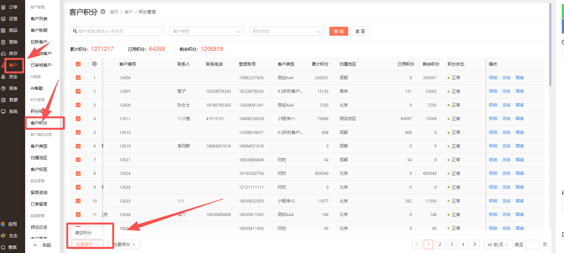Image resolution: width=564 pixels, height=253 pixels.
Task: Open the 数据 section icon
Action: click(x=3, y=100)
